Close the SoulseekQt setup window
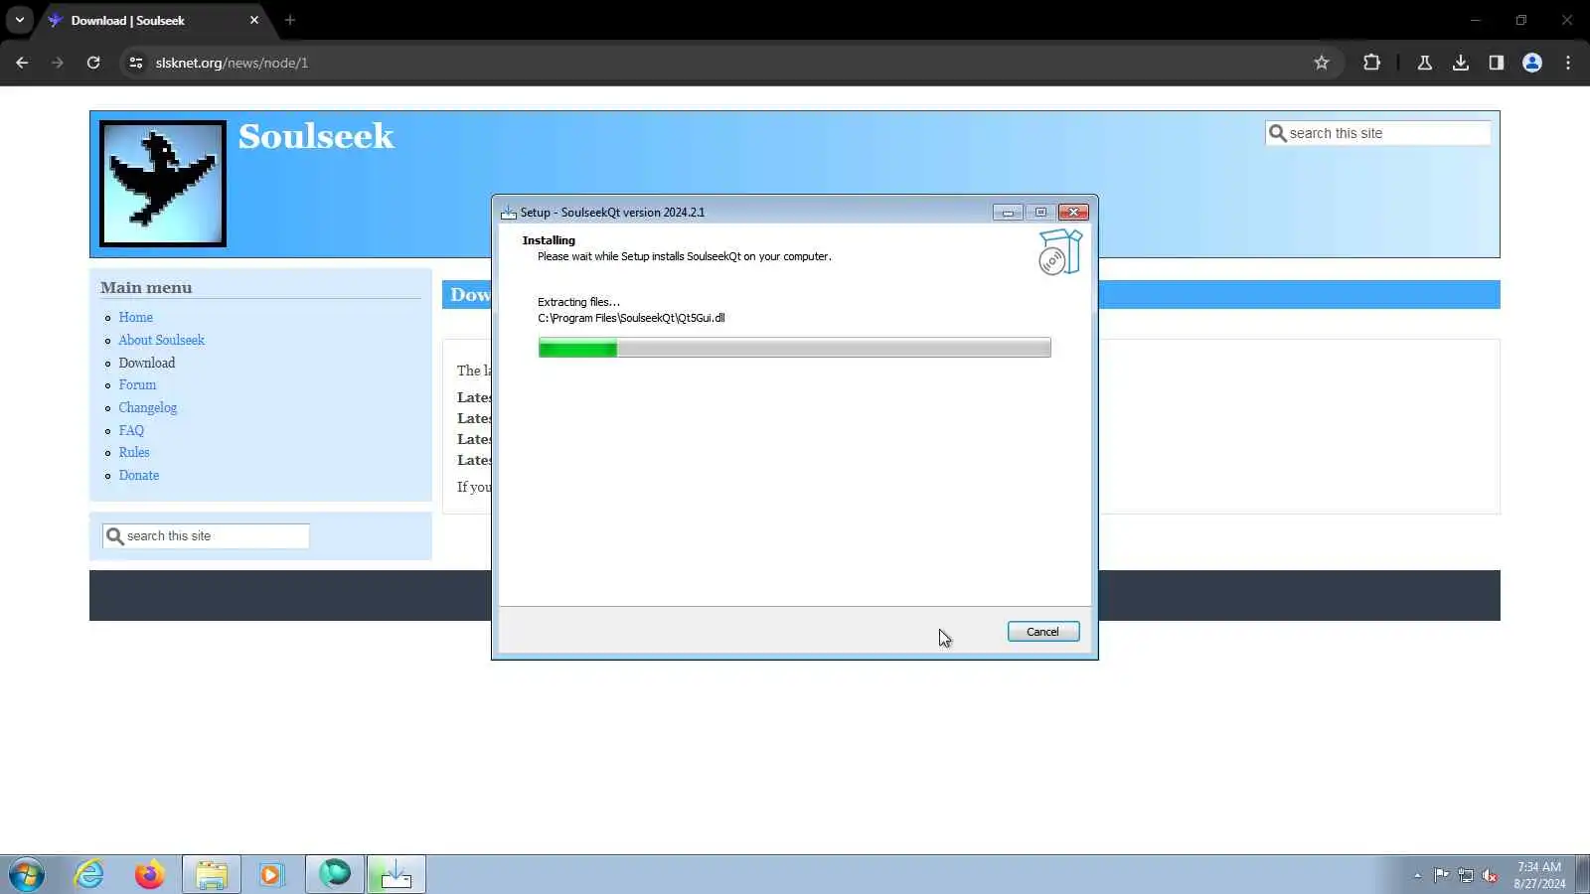1590x894 pixels. (1073, 213)
